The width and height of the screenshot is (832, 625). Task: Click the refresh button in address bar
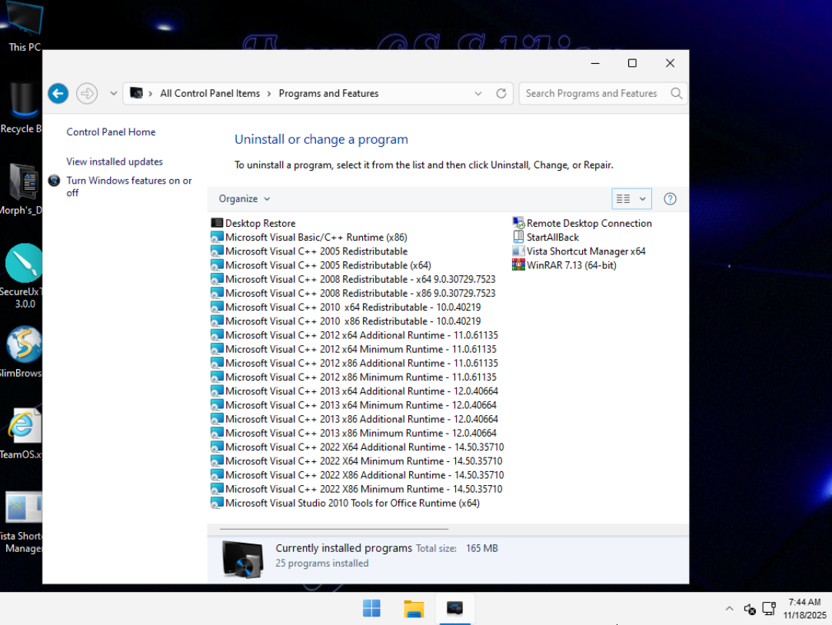[x=501, y=94]
